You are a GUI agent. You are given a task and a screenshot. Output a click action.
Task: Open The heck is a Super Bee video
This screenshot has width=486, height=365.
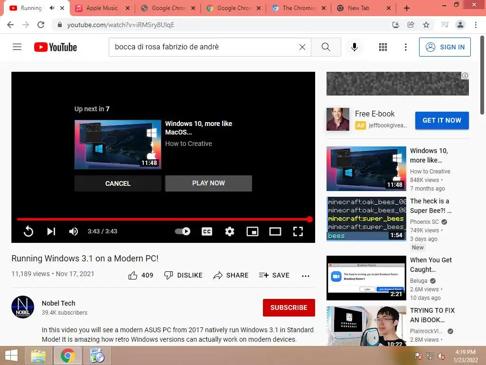430,206
